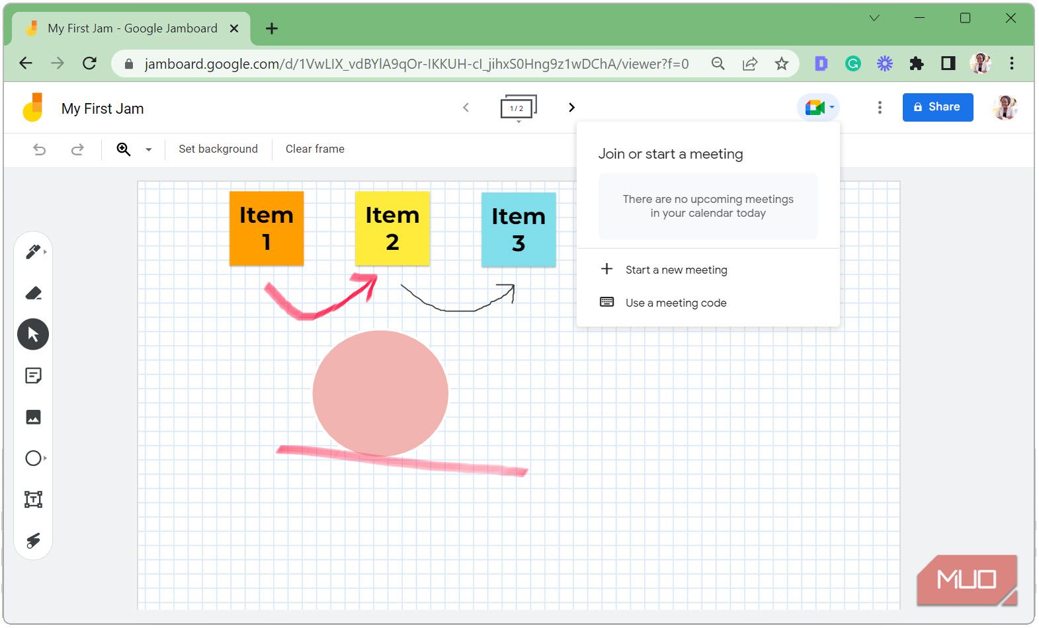The width and height of the screenshot is (1039, 628).
Task: Open the Jamboard home logo
Action: (33, 107)
